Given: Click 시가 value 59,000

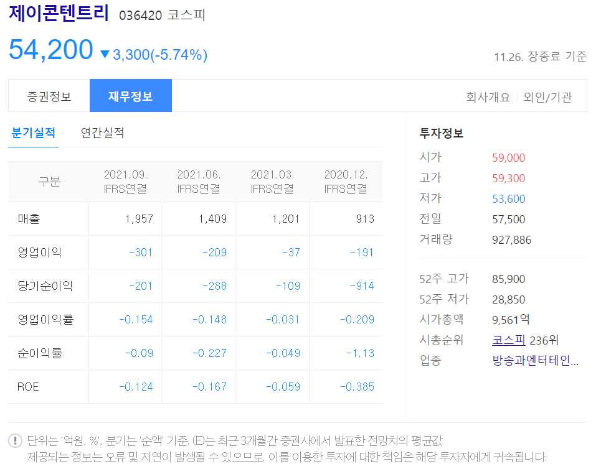Looking at the screenshot, I should pos(509,158).
